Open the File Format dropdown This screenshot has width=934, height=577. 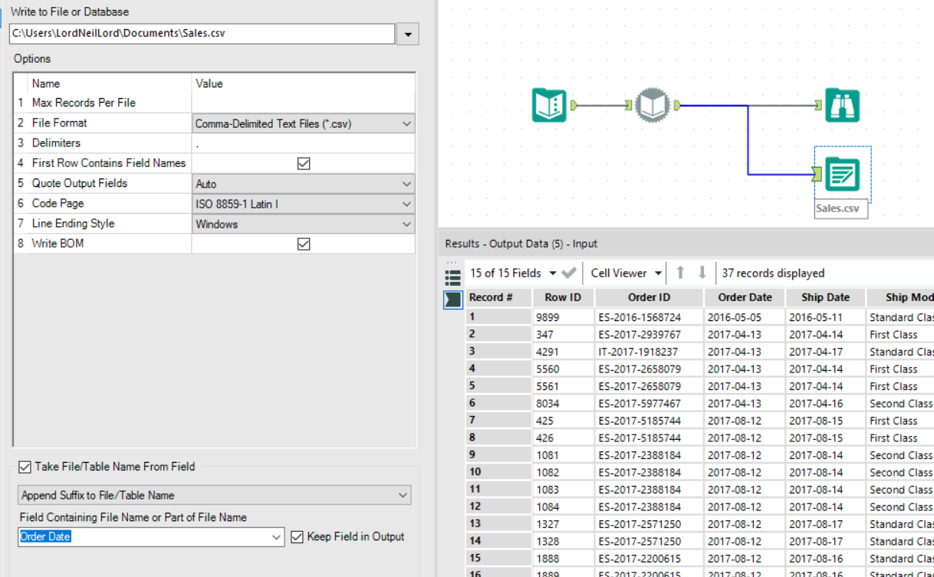point(407,123)
